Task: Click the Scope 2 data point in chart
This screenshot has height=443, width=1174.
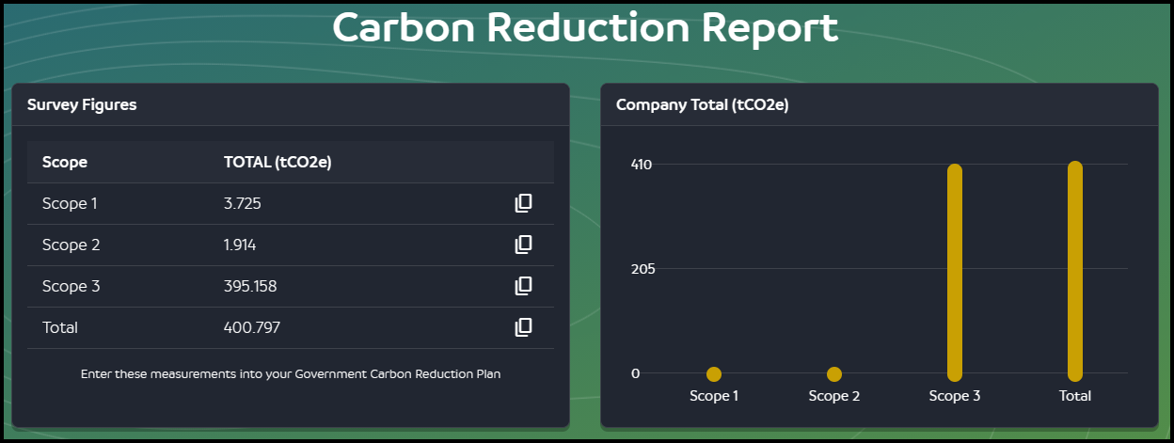Action: [834, 373]
